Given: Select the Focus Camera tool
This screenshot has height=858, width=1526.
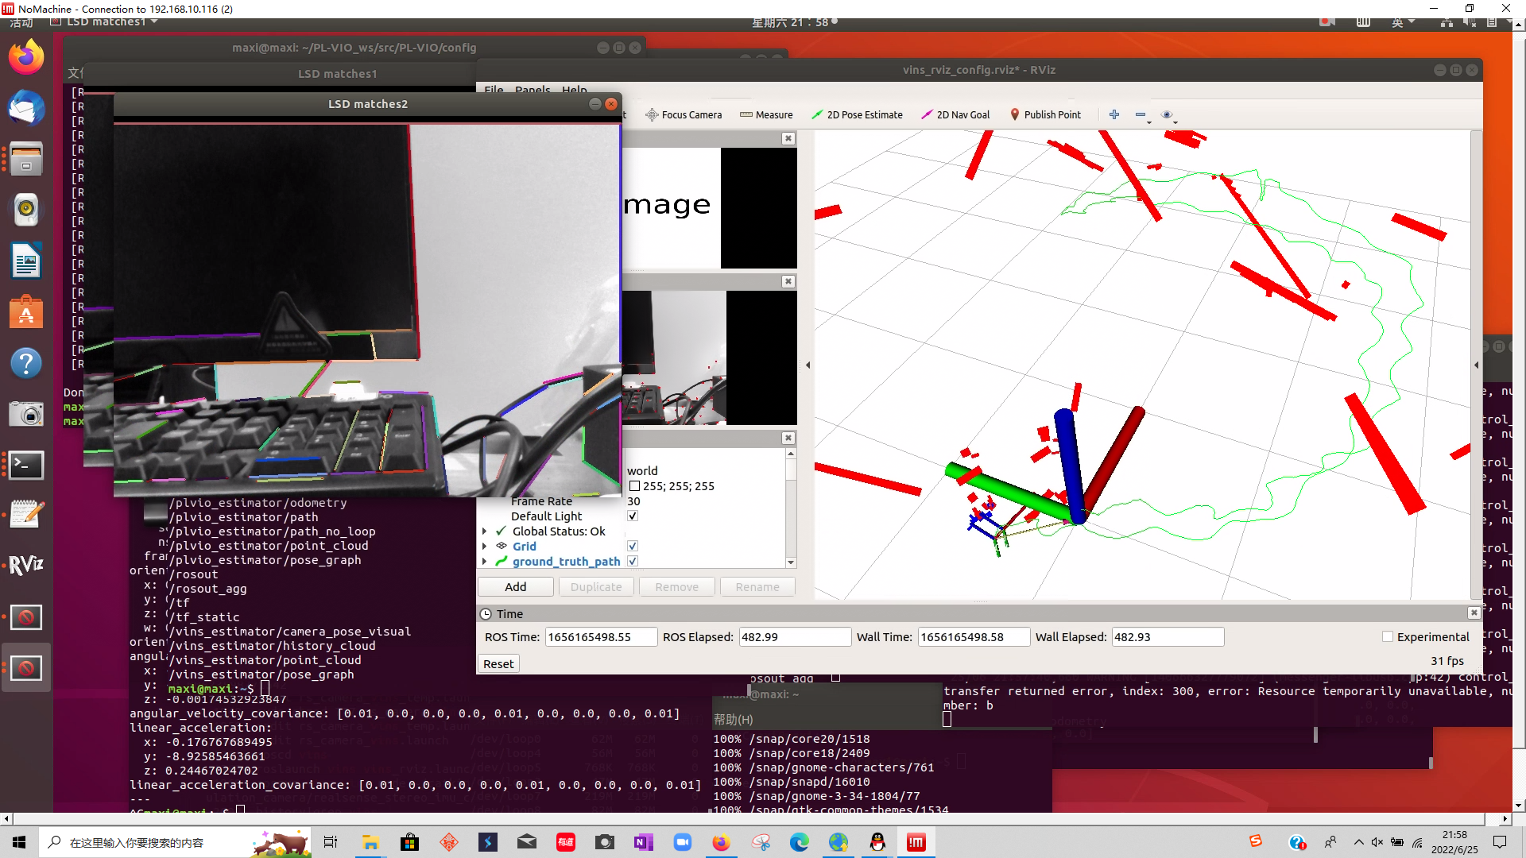Looking at the screenshot, I should click(x=684, y=114).
